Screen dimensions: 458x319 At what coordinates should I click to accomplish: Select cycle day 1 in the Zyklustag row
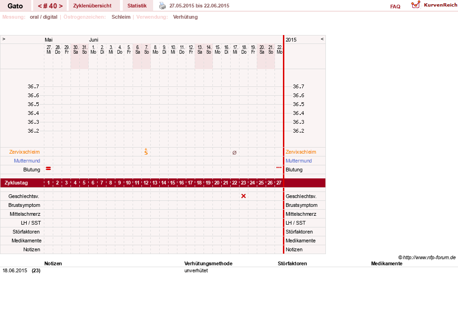pos(49,183)
